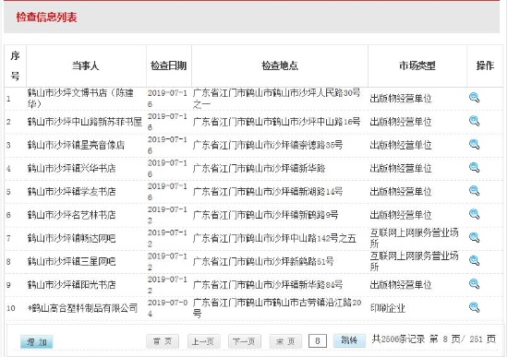Open details for 鹤山高合塑料制品有限公司
Screen dimensions: 508x357
click(x=474, y=307)
